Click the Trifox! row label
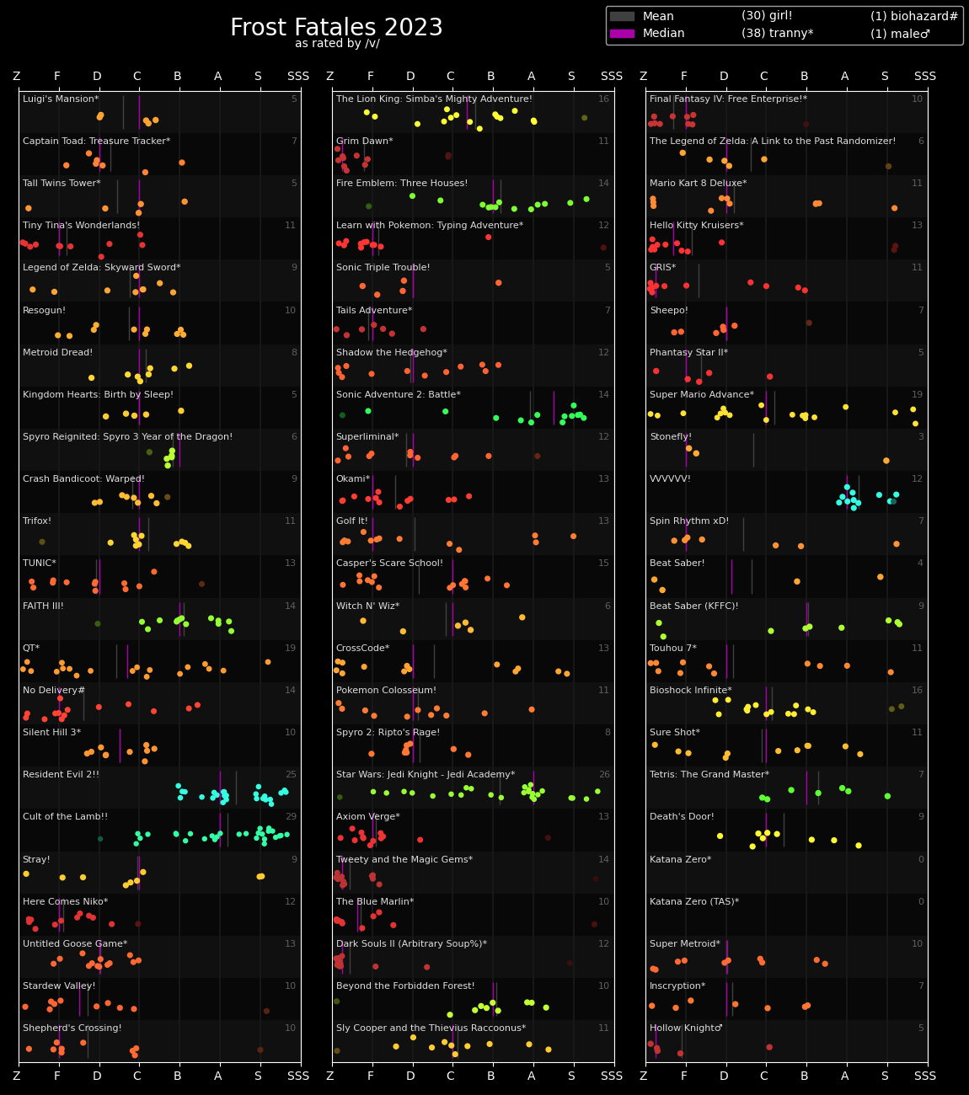 click(x=37, y=521)
